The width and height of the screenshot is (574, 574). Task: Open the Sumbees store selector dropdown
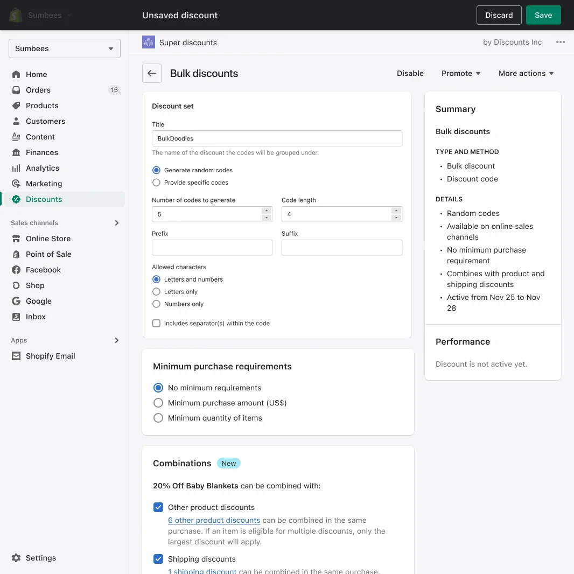[x=65, y=48]
